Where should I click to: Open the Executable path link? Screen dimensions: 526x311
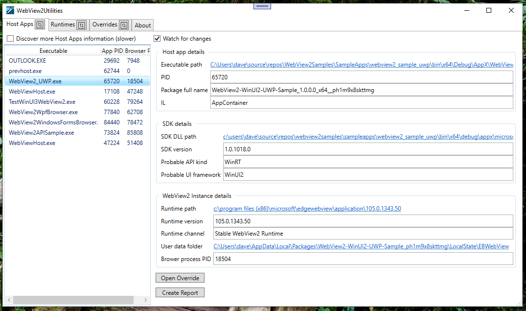362,65
